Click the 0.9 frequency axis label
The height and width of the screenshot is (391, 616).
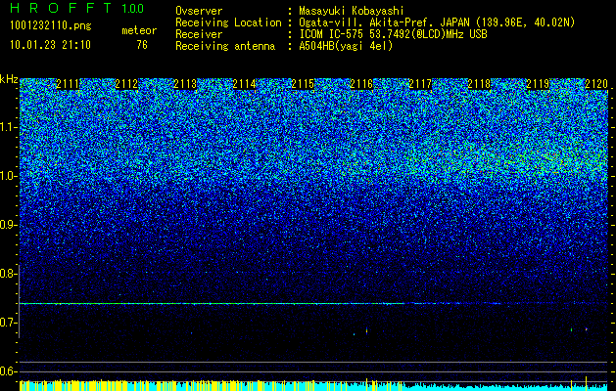click(8, 225)
